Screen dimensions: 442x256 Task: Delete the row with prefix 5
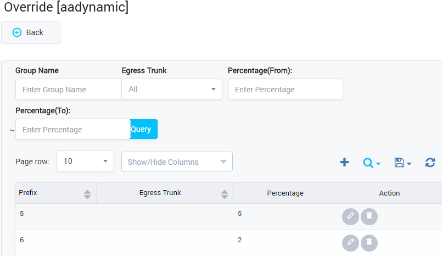click(x=369, y=216)
